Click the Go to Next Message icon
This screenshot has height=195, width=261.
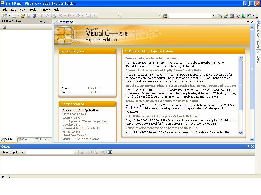(x=95, y=152)
